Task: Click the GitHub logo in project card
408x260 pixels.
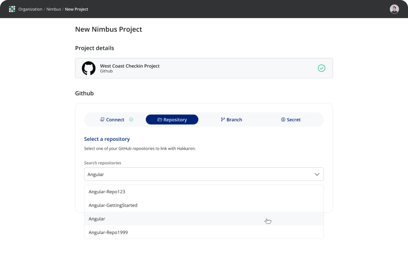Action: pos(88,68)
